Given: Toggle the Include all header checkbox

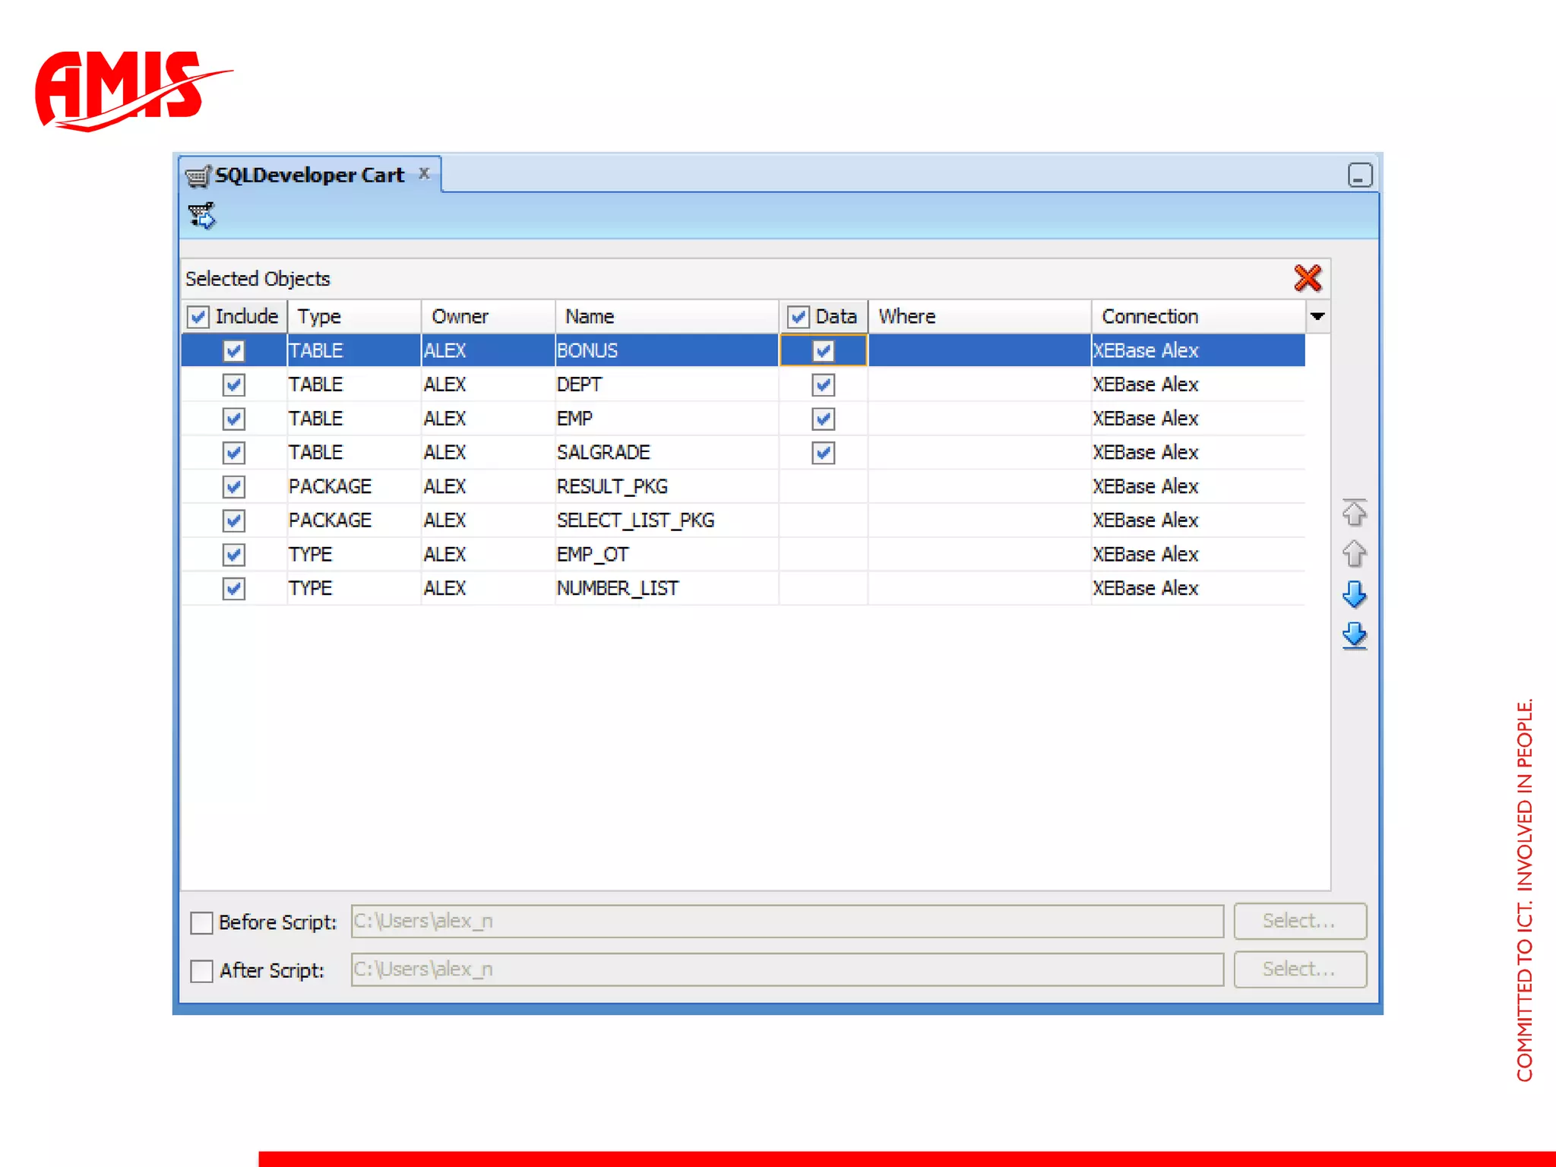Looking at the screenshot, I should [198, 317].
